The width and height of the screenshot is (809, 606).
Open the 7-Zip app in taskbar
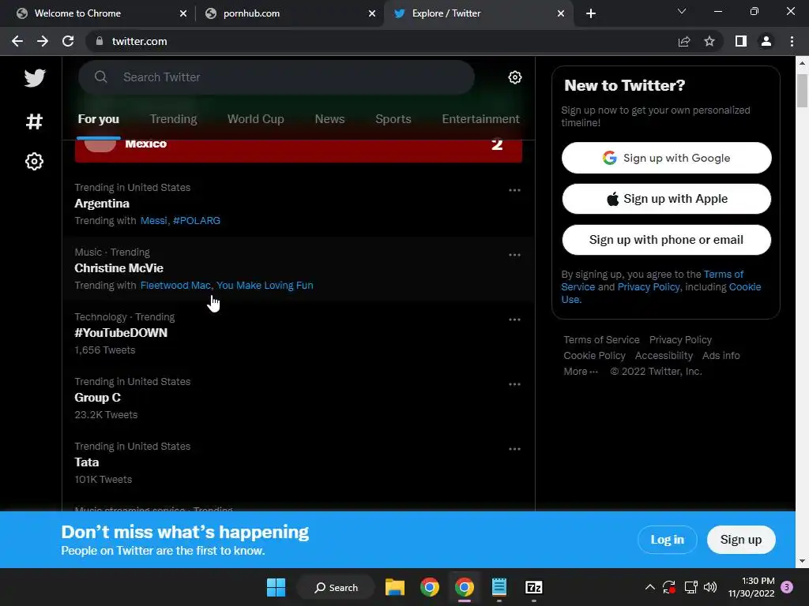[x=533, y=587]
